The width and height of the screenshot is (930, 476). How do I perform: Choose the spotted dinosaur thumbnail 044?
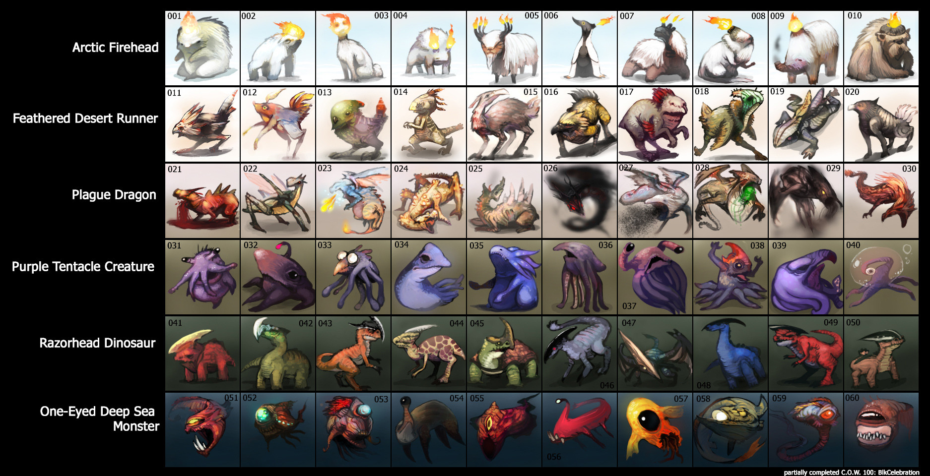tap(429, 354)
